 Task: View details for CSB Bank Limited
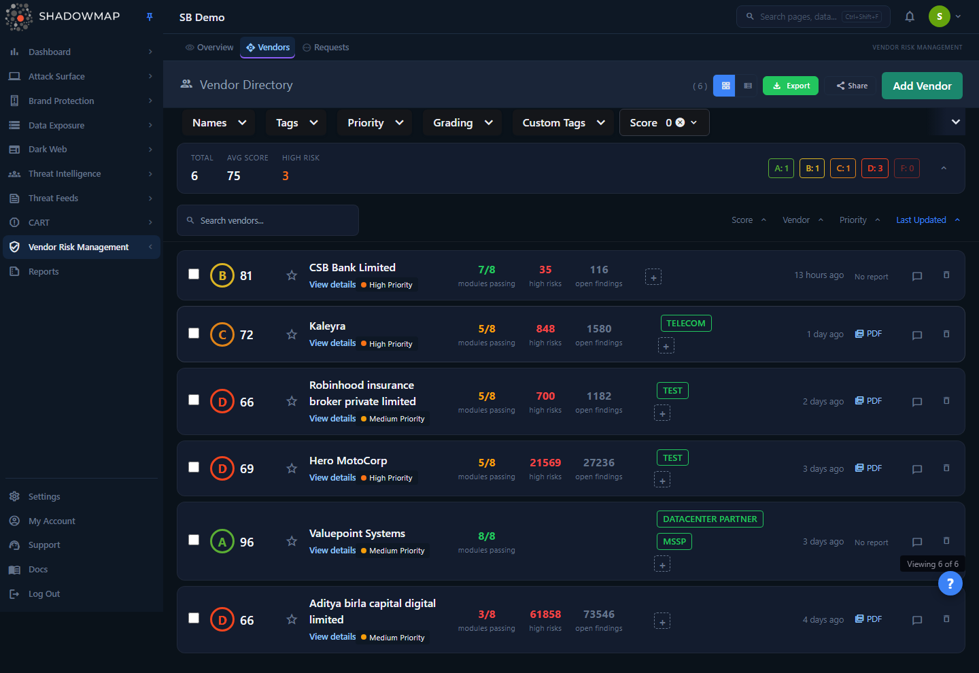coord(332,285)
